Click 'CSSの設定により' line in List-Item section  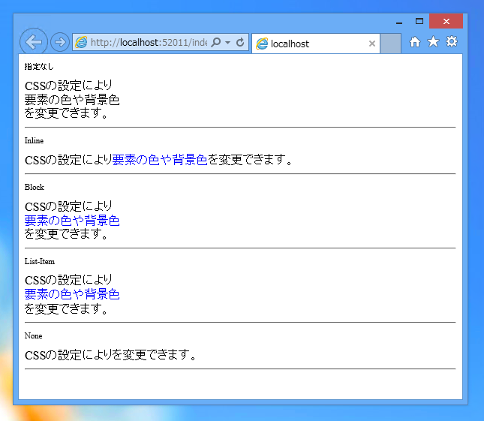point(68,280)
